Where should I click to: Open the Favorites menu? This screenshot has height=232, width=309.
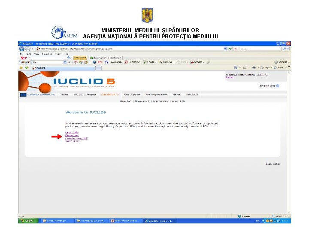(47, 54)
